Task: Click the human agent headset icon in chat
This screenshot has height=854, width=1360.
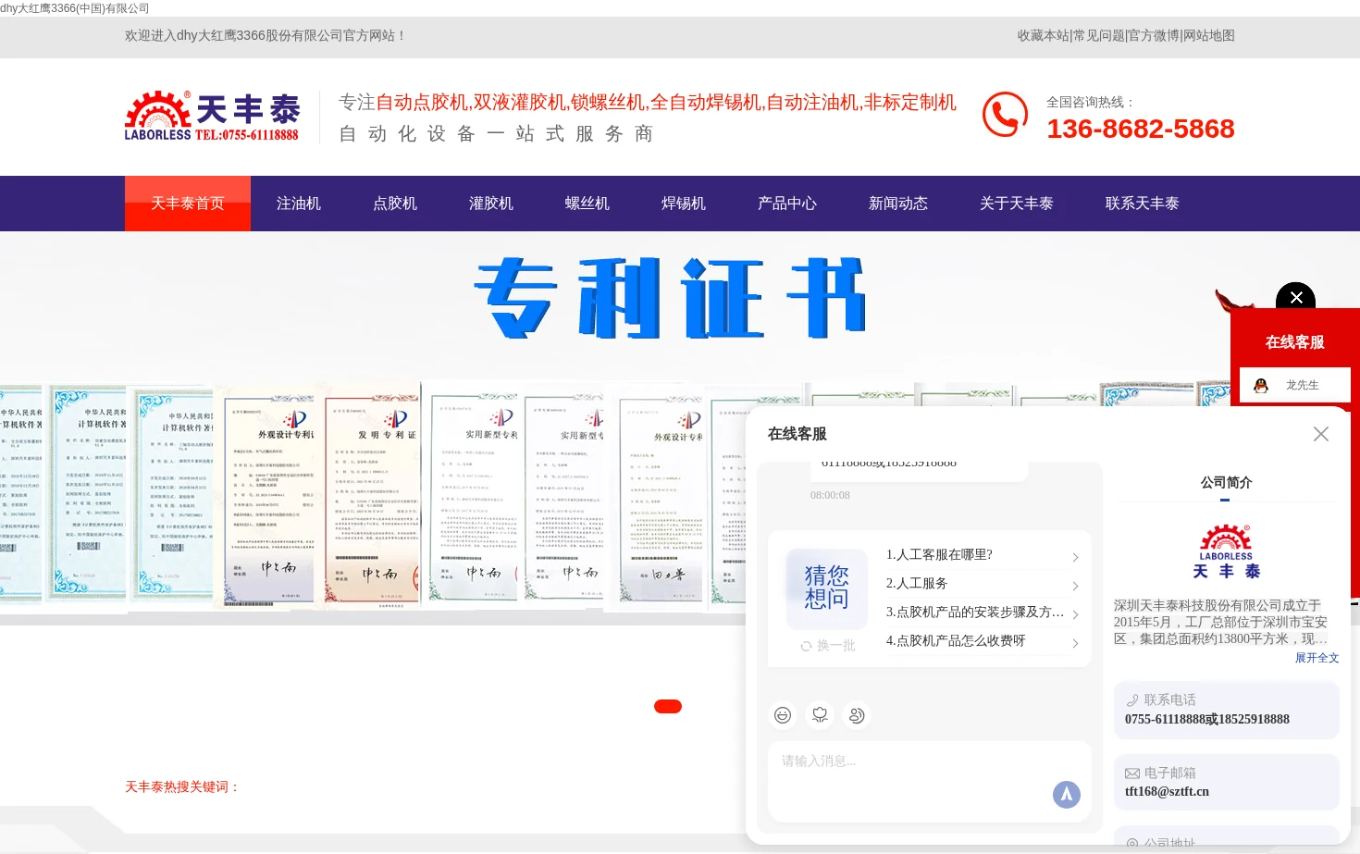Action: coord(857,715)
